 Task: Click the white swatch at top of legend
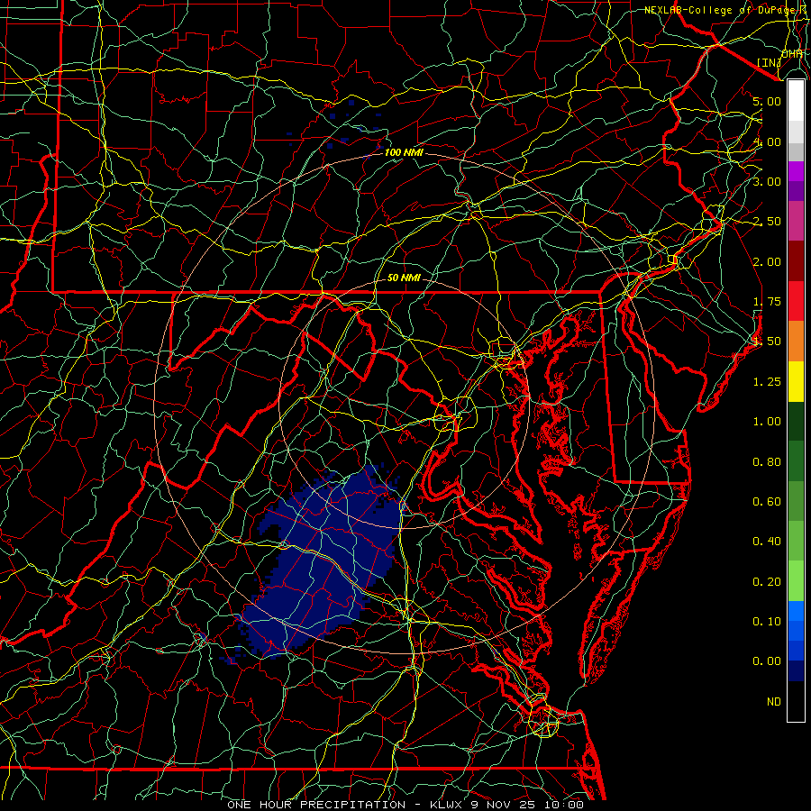click(796, 101)
